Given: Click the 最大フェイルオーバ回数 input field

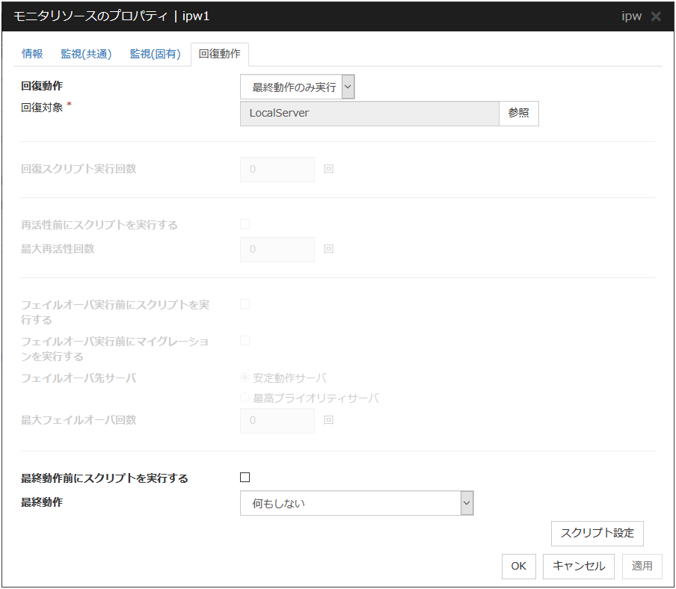Looking at the screenshot, I should 277,421.
